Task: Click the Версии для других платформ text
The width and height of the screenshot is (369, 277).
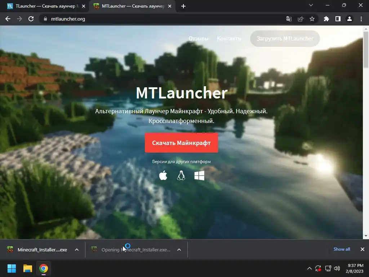Action: (181, 162)
